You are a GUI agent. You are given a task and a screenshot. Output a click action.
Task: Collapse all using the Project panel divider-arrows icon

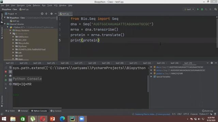coord(46,14)
